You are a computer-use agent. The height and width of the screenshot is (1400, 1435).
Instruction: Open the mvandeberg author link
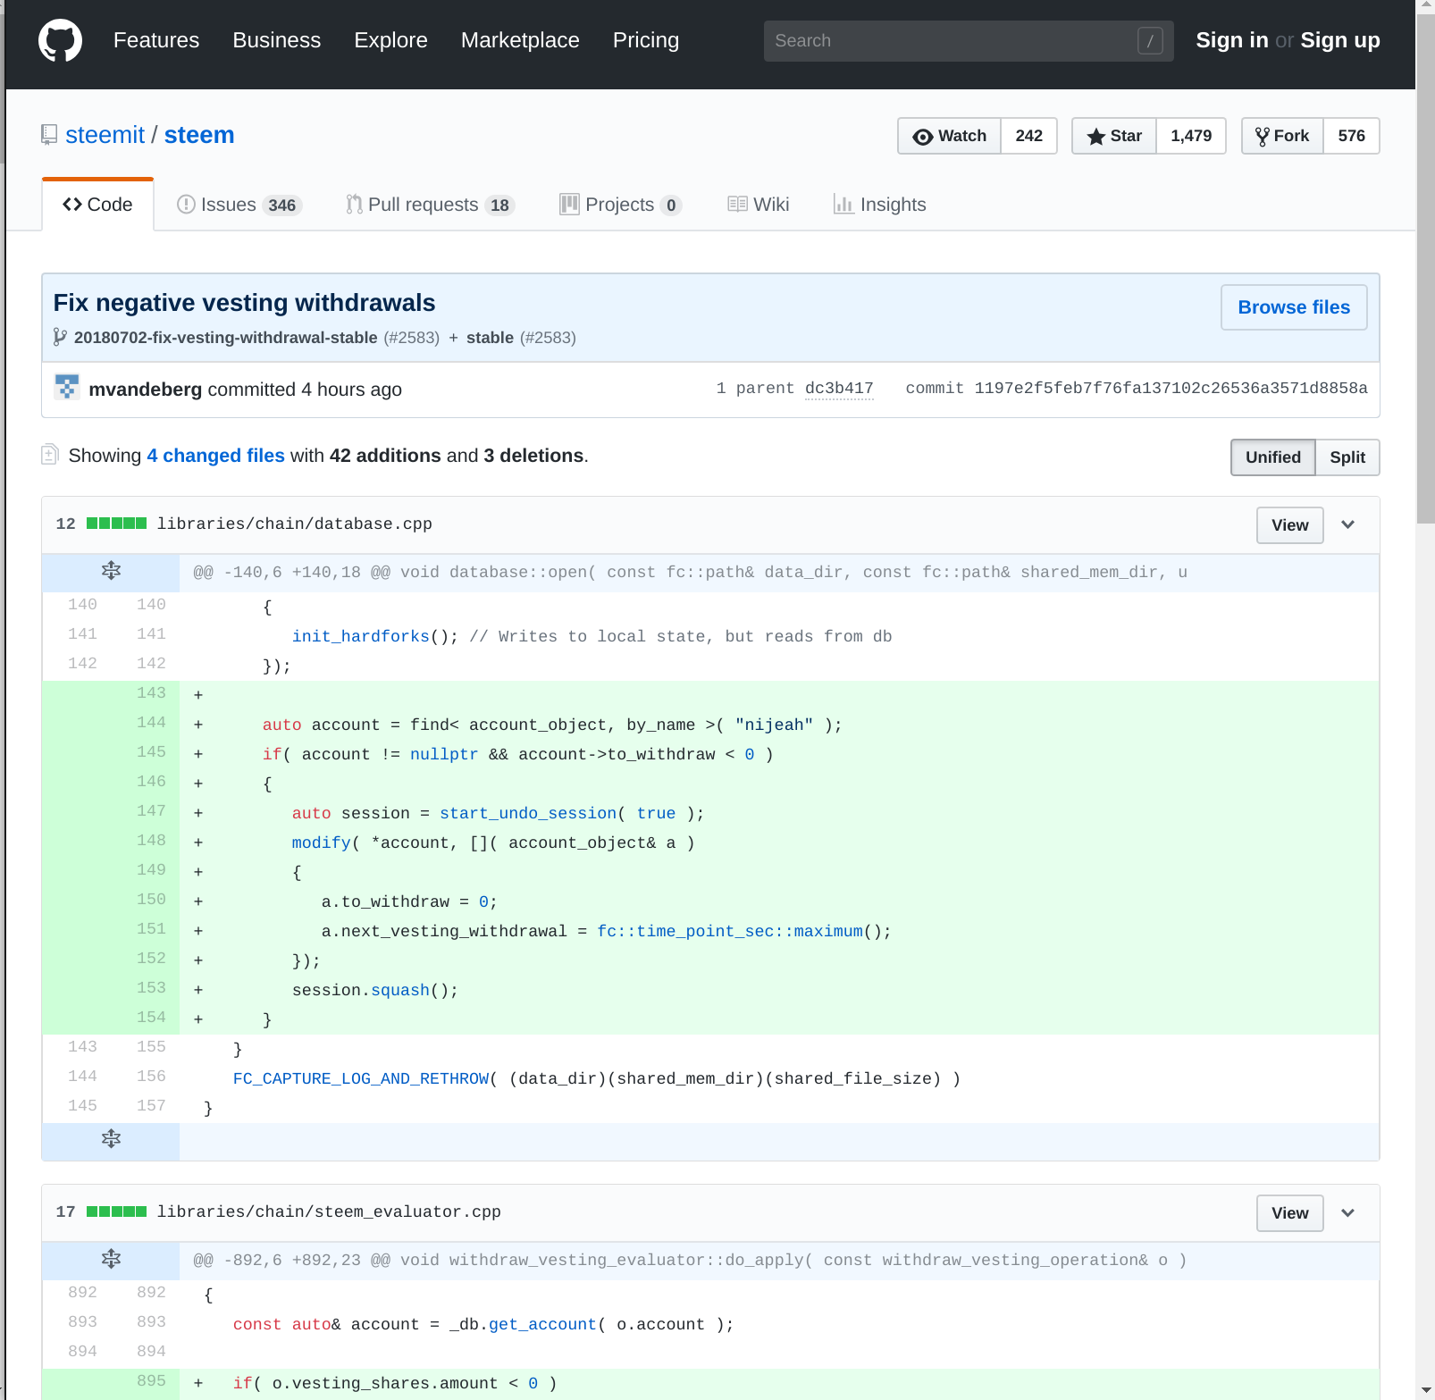[x=146, y=390]
